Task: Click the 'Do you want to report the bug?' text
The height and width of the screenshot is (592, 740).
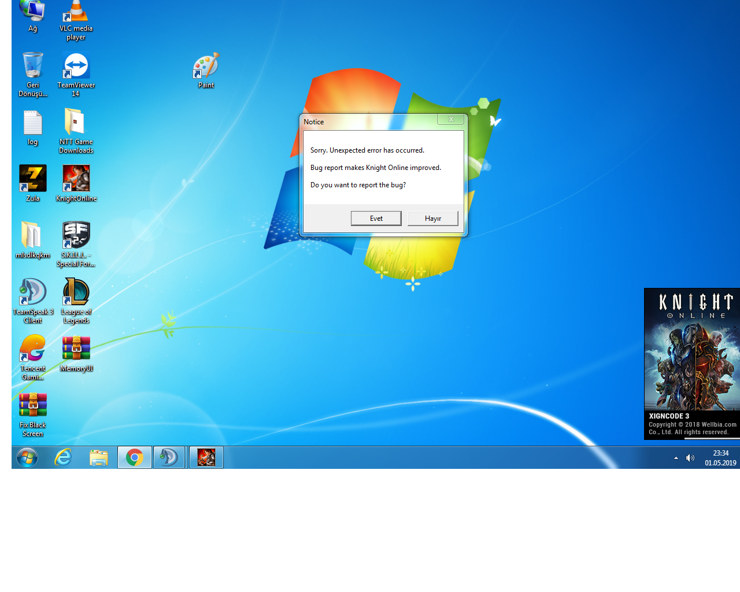Action: [x=358, y=185]
